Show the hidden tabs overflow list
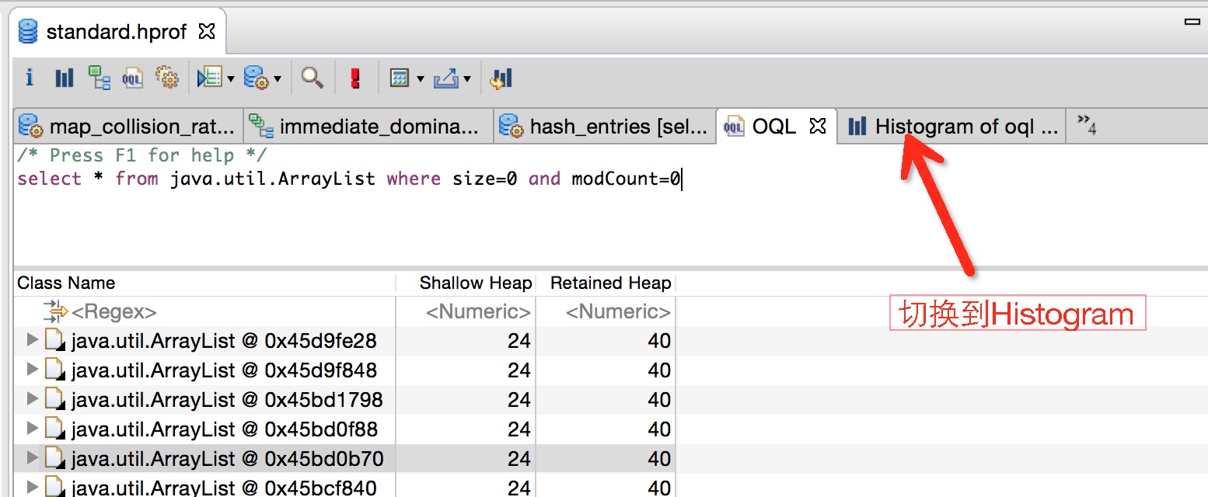The height and width of the screenshot is (497, 1208). click(x=1086, y=126)
